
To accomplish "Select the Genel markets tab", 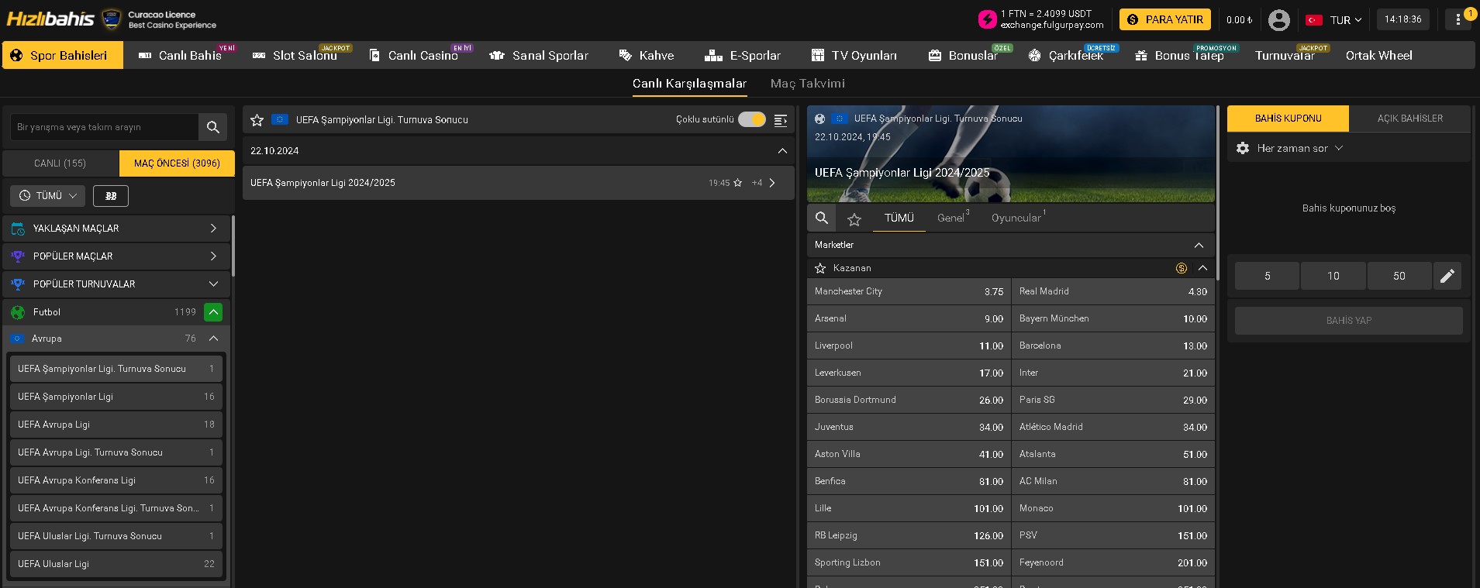I will click(x=952, y=218).
